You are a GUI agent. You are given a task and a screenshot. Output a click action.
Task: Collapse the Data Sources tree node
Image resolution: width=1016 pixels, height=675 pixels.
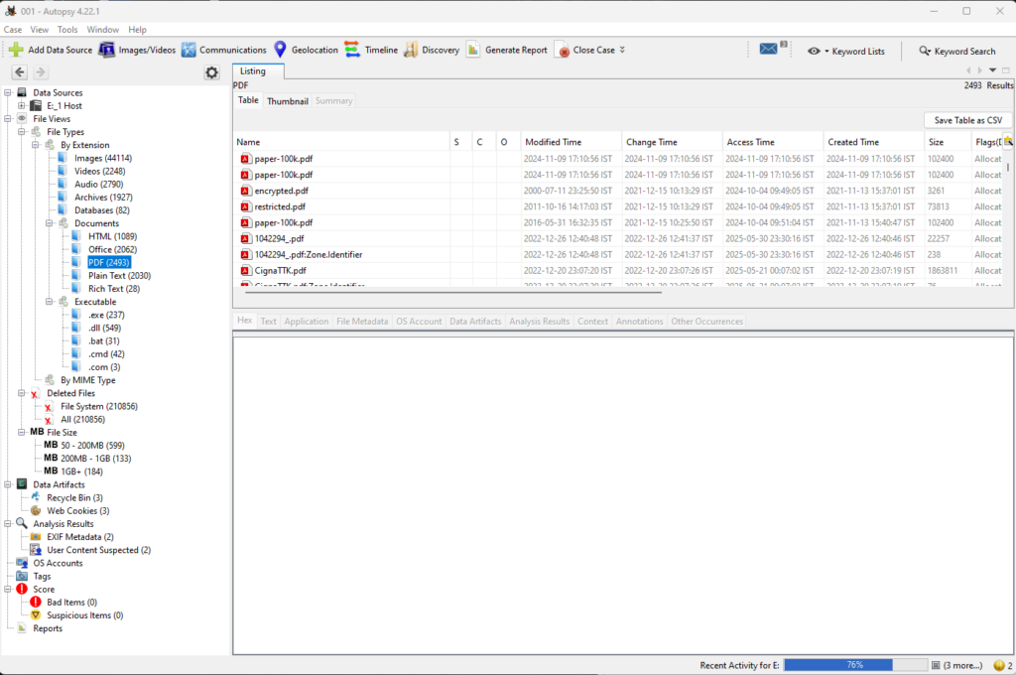click(x=8, y=92)
